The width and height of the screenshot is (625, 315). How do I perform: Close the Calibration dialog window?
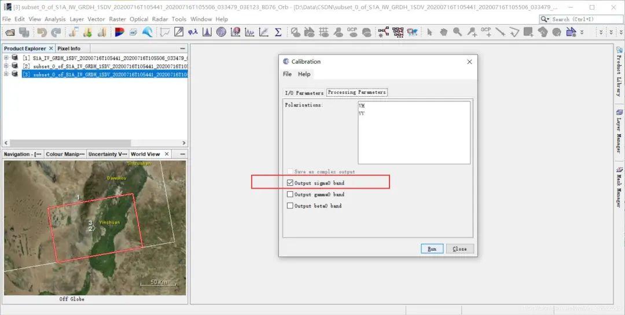[x=469, y=62]
